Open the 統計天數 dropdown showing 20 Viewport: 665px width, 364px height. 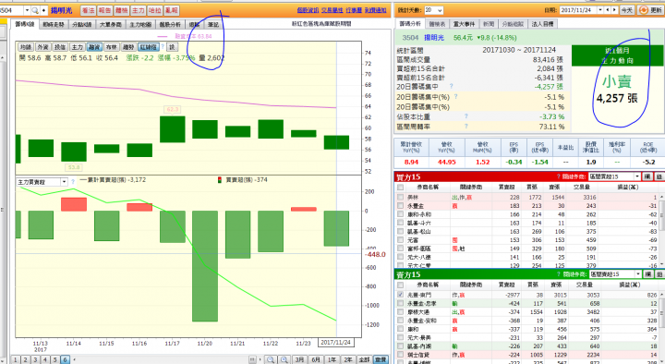click(x=434, y=10)
